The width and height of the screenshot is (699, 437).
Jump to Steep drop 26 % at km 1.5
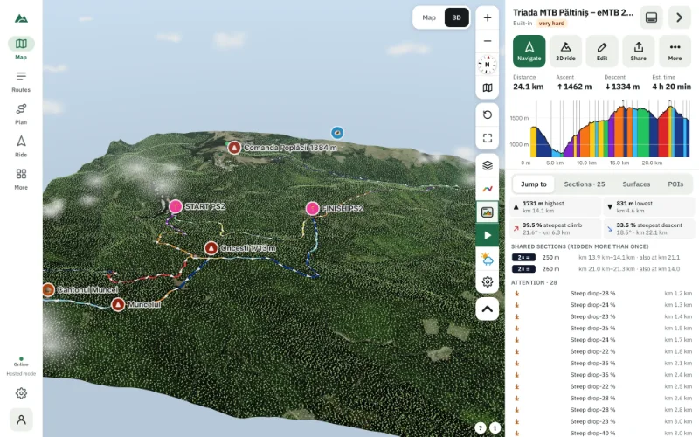[602, 329]
